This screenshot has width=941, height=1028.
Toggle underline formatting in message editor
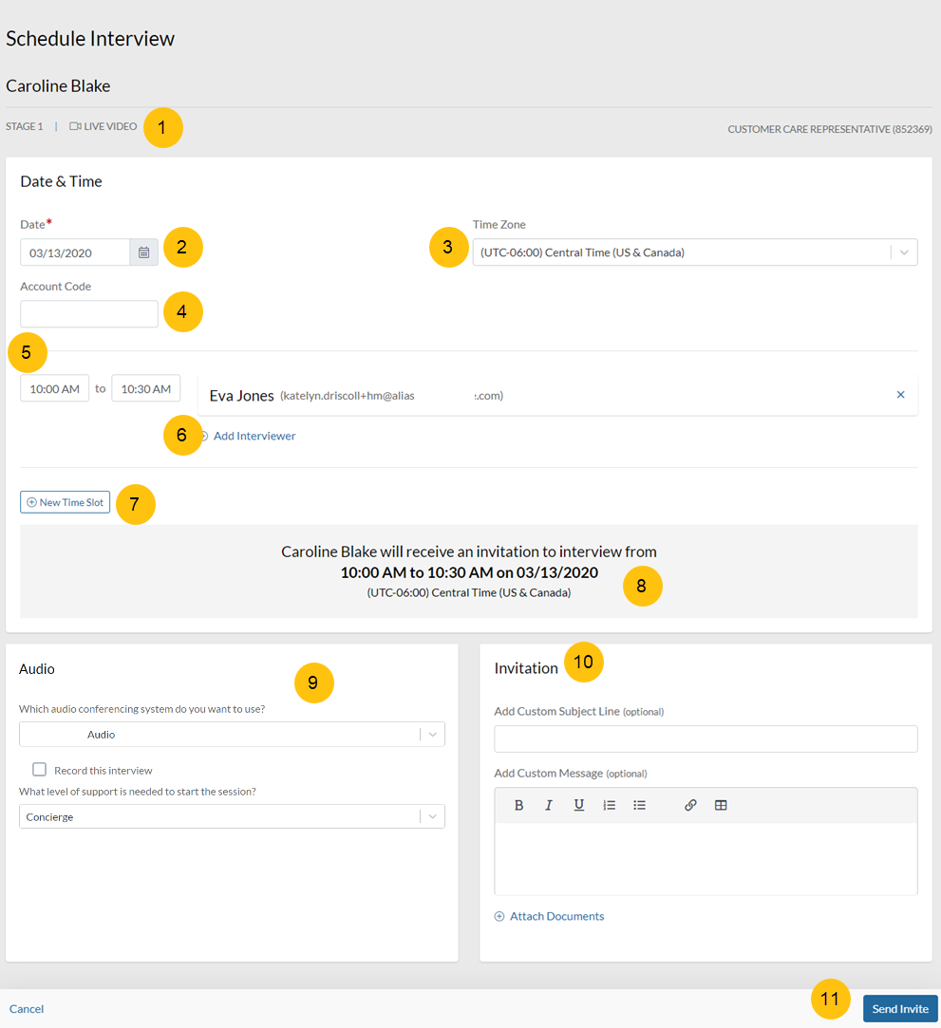[x=578, y=805]
